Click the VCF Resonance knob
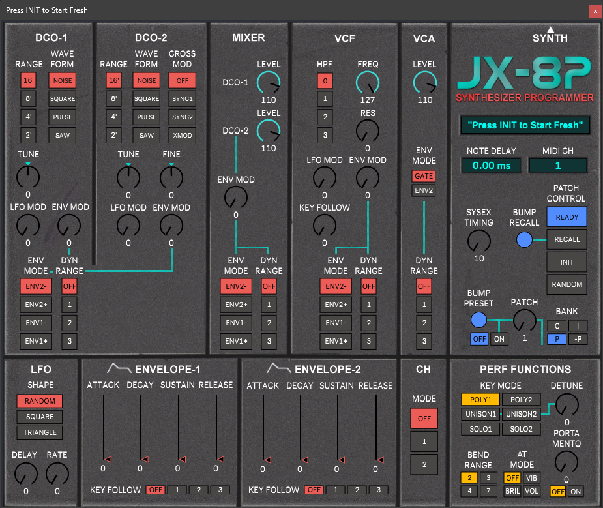The width and height of the screenshot is (603, 508). (x=368, y=131)
